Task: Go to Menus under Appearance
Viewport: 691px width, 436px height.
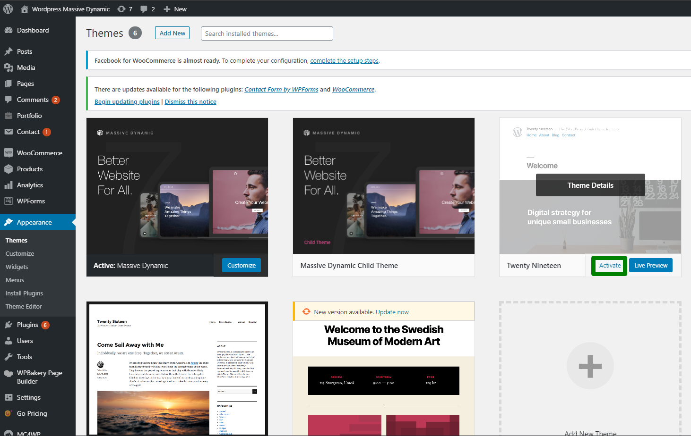Action: [15, 280]
